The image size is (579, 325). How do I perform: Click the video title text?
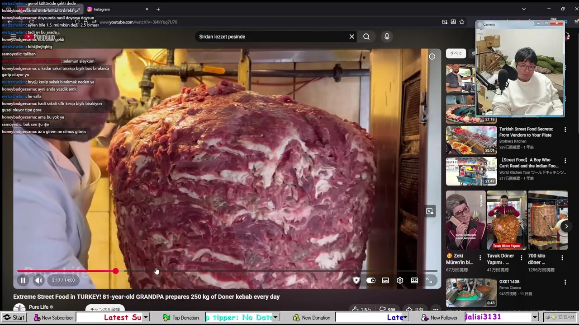tap(147, 297)
